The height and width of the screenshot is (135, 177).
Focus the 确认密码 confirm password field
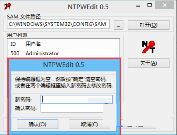tap(72, 108)
